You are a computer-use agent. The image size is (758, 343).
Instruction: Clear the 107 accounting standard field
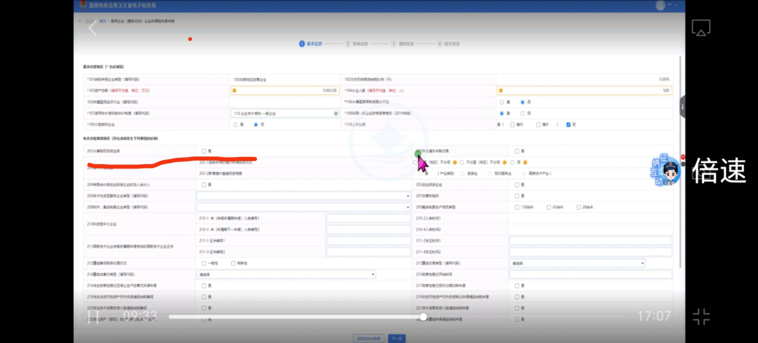tap(336, 113)
